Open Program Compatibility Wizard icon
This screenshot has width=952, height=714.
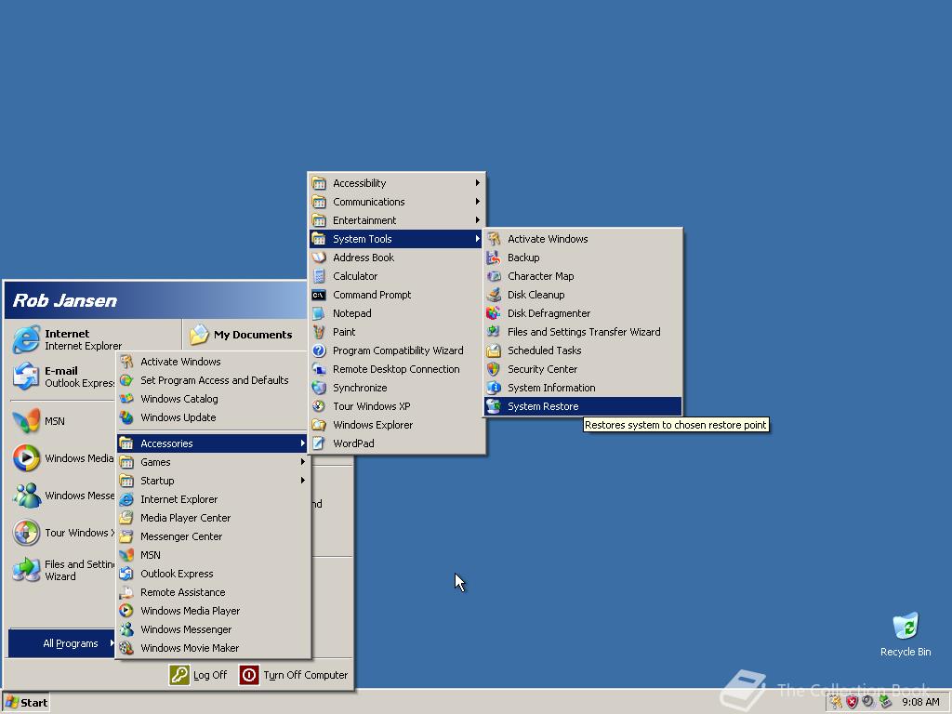(x=319, y=350)
